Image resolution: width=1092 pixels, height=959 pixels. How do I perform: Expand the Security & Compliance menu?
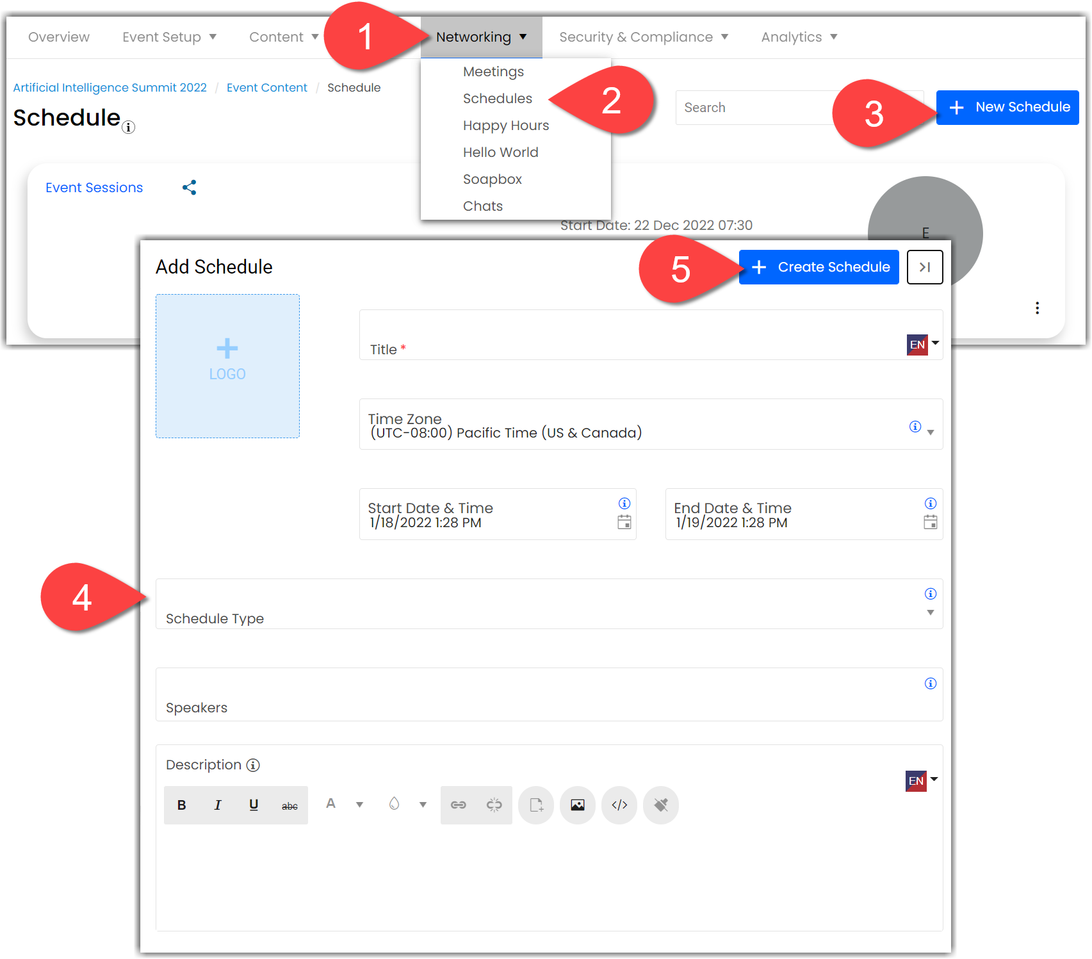644,37
